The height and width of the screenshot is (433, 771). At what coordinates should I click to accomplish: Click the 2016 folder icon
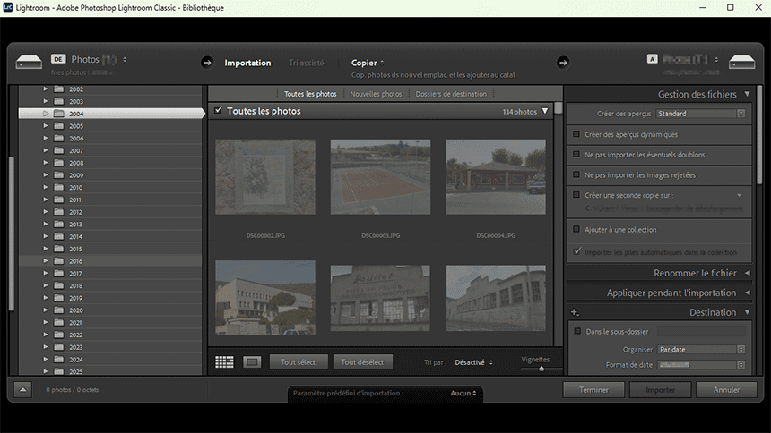(59, 260)
